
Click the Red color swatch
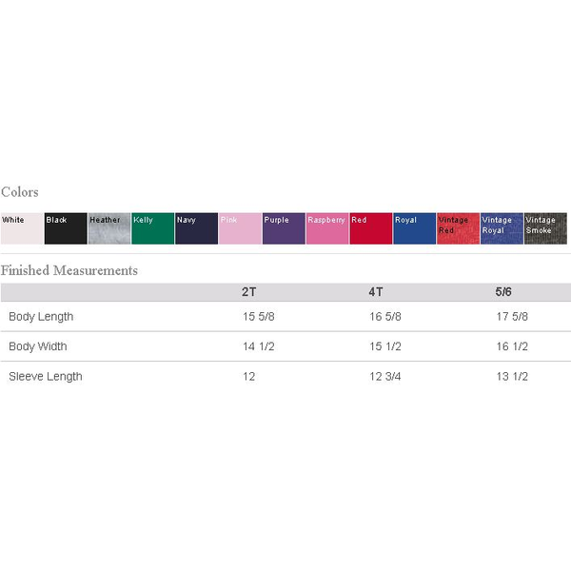click(370, 228)
